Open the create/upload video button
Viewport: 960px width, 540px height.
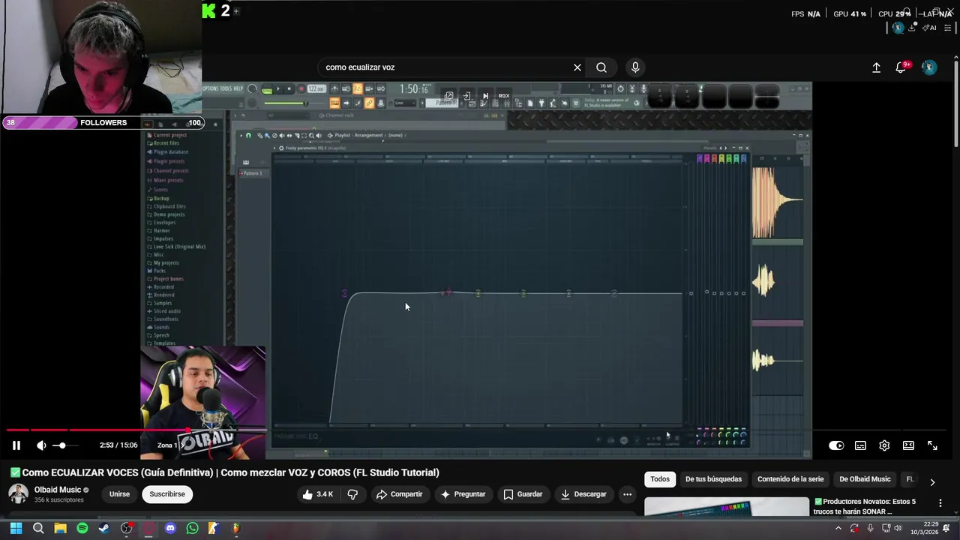[876, 67]
